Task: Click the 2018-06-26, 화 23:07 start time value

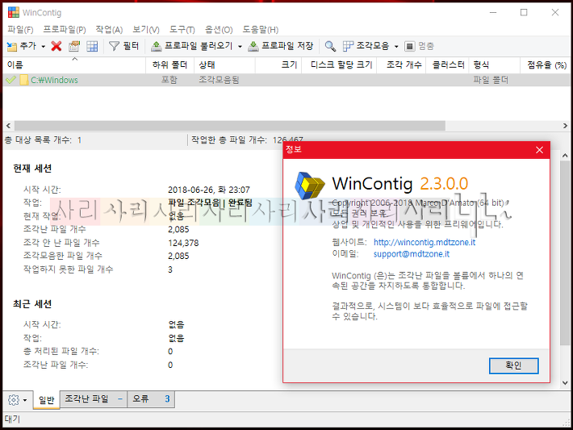Action: 209,190
